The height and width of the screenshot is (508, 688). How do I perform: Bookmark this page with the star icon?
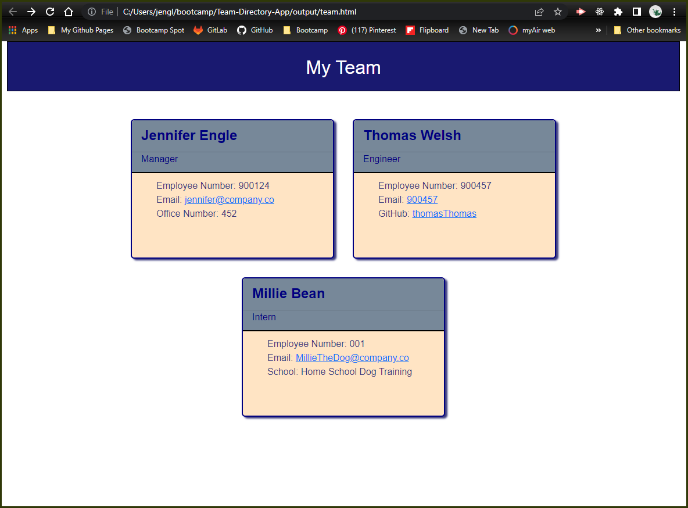tap(558, 11)
